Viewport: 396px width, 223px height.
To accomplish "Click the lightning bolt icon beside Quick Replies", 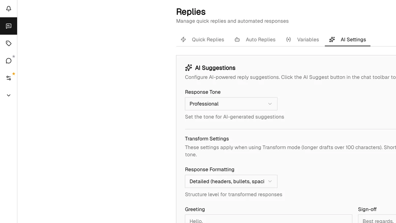I will 183,39.
